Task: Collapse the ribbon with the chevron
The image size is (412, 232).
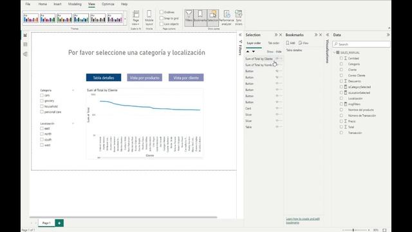Action: [x=389, y=28]
